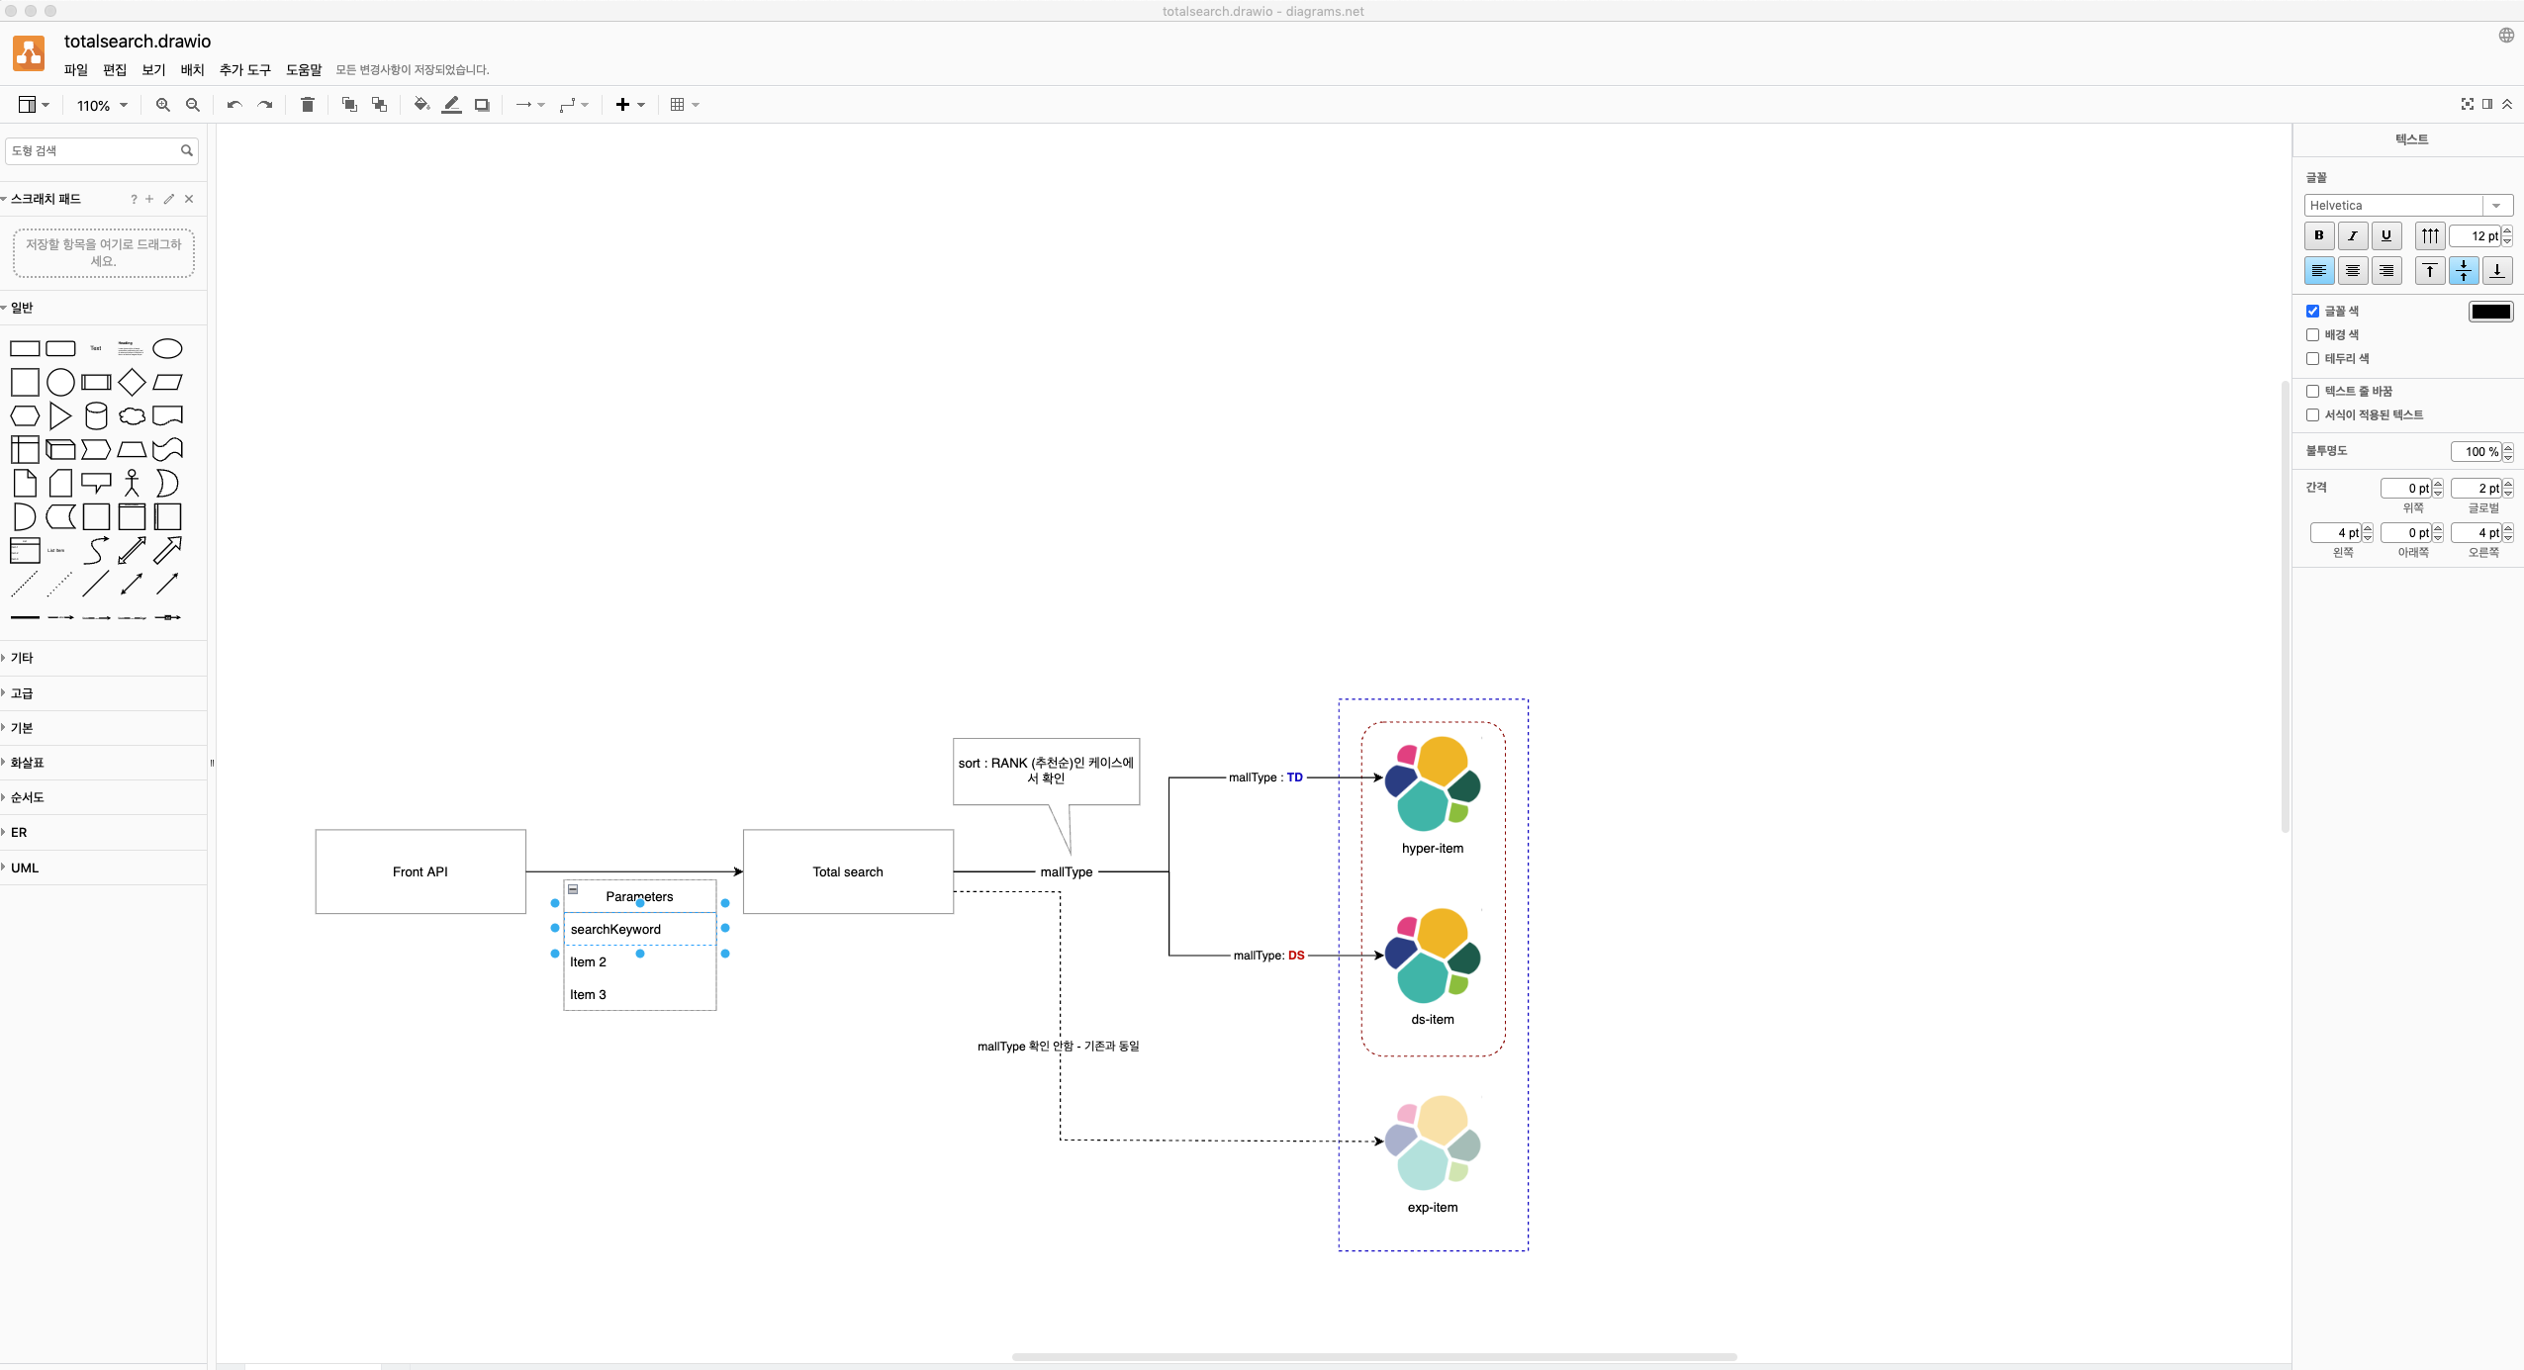This screenshot has width=2524, height=1370.
Task: Open the 도움말 menu
Action: point(304,69)
